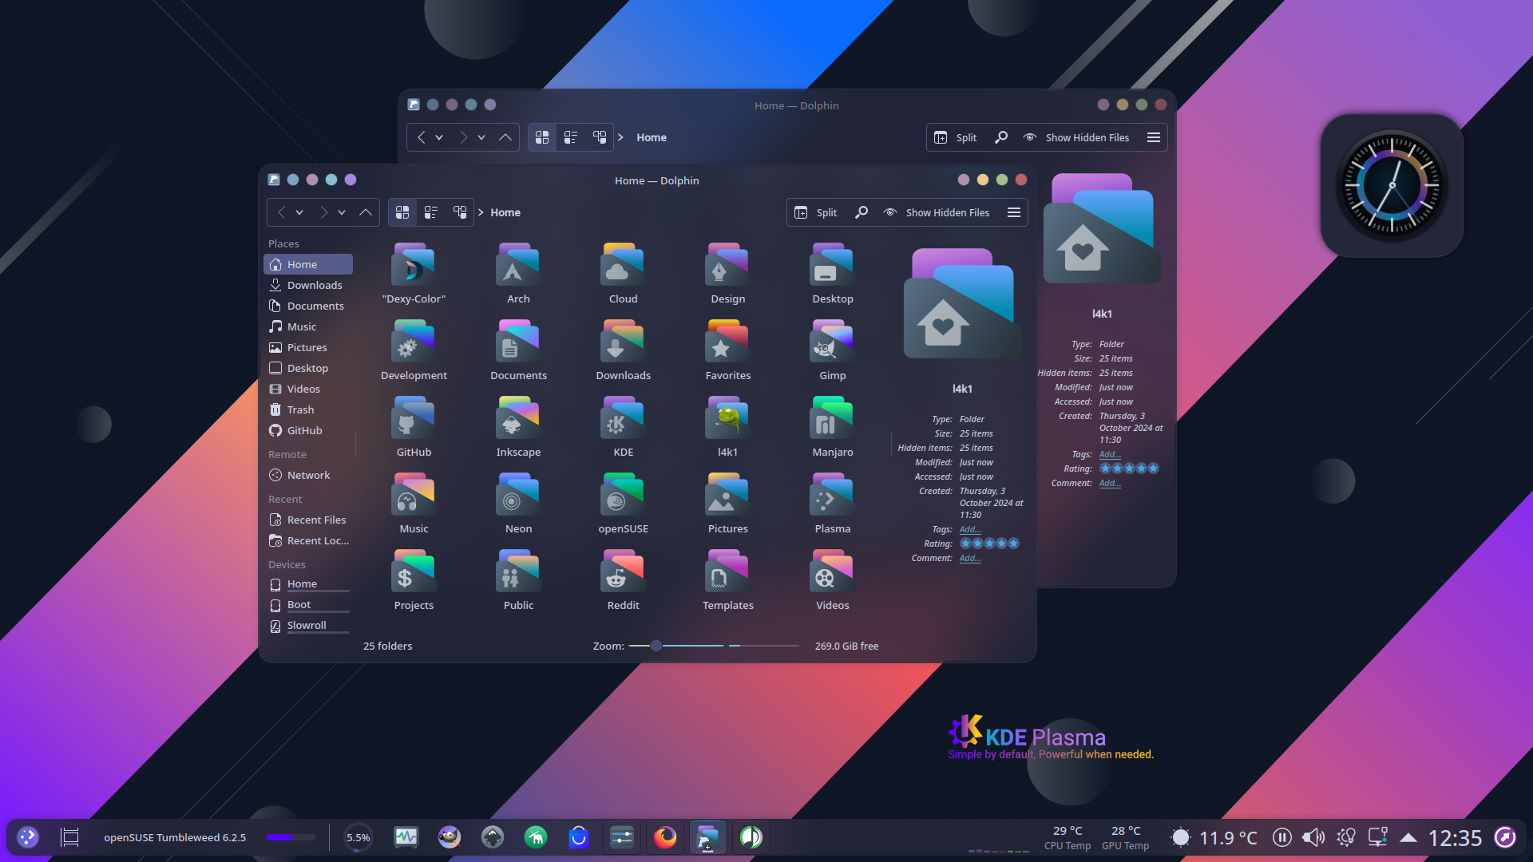Viewport: 1533px width, 862px height.
Task: Switch front window to Icons view mode
Action: pos(402,212)
